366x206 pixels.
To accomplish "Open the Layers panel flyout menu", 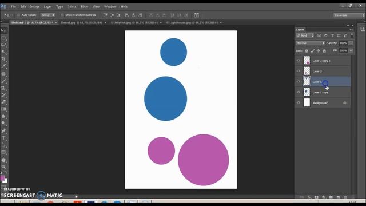I will click(x=351, y=30).
